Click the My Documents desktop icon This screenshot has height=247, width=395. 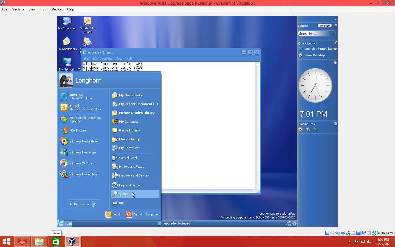coord(67,44)
